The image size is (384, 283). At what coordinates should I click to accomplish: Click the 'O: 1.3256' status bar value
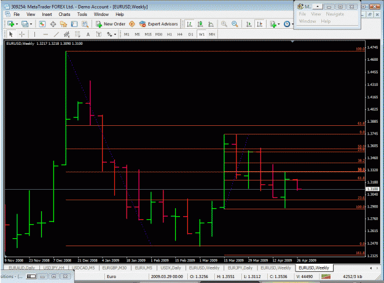pos(199,276)
